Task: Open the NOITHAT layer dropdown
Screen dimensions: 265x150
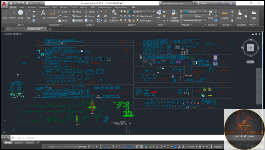Action: [153, 12]
